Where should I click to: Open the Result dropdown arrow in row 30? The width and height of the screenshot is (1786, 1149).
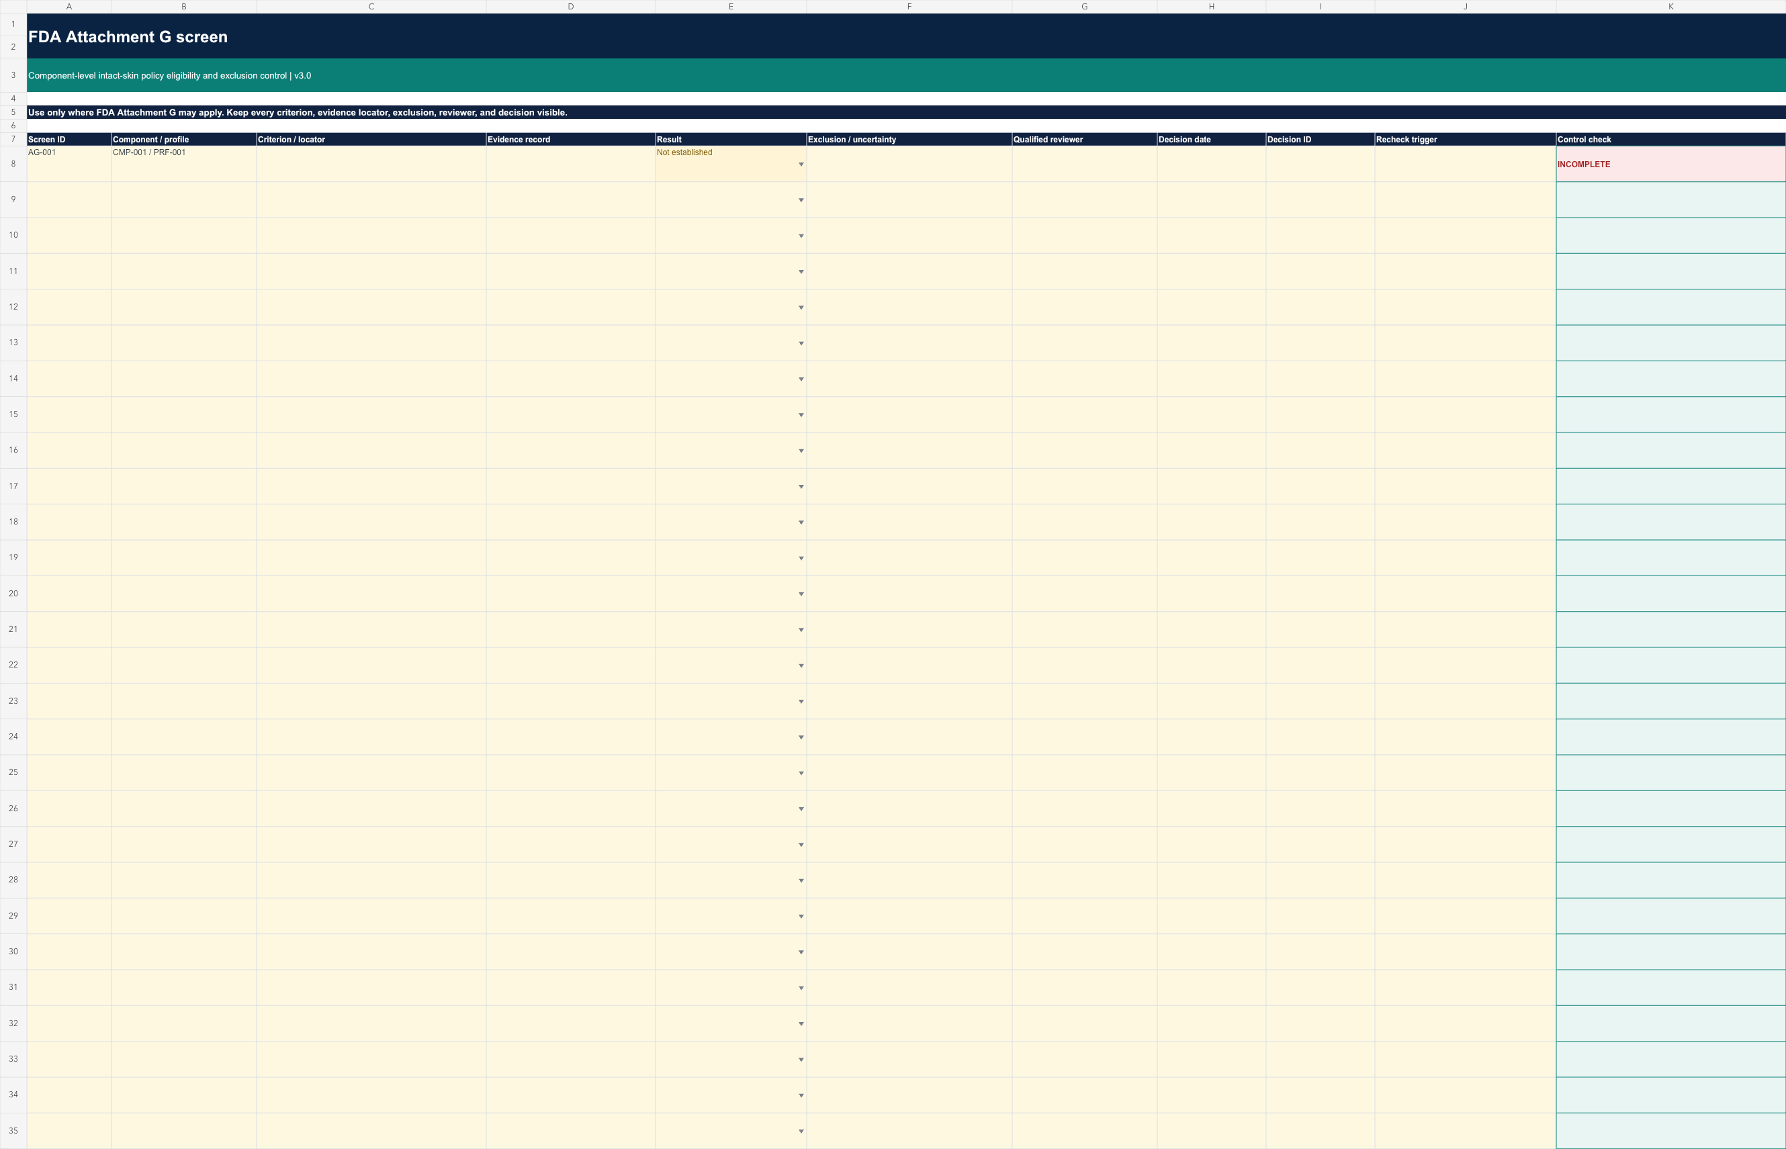click(801, 952)
